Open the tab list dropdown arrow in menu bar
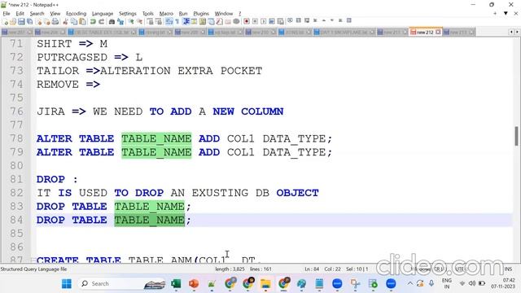 pos(506,13)
